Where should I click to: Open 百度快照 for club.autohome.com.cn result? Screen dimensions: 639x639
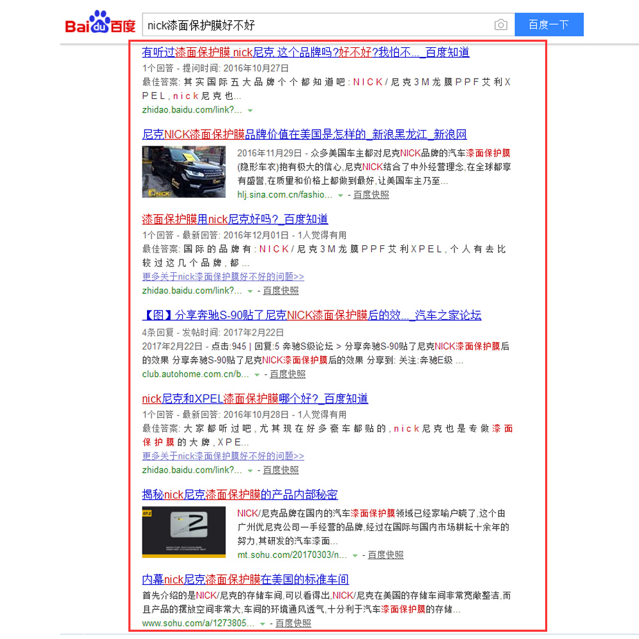(288, 374)
